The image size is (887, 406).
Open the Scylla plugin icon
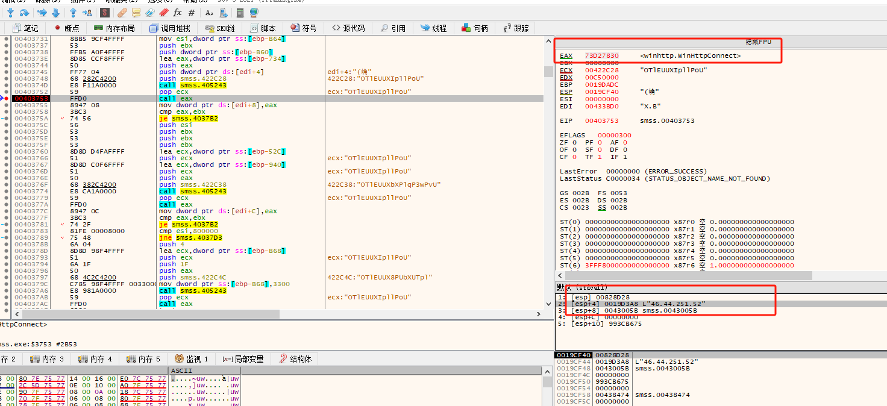[105, 12]
